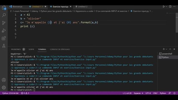This screenshot has width=178, height=100.
Task: Select the TERMINAL panel tab
Action: coord(42,49)
